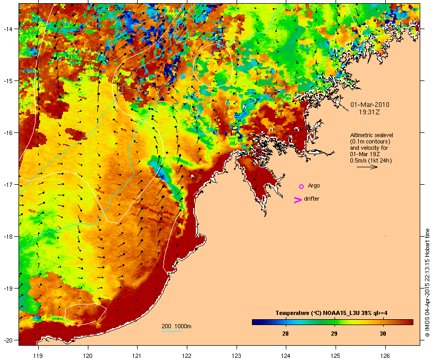Screen dimensions: 434x360
Task: Click the cyan 200 1000m depth line sample
Action: click(x=172, y=331)
